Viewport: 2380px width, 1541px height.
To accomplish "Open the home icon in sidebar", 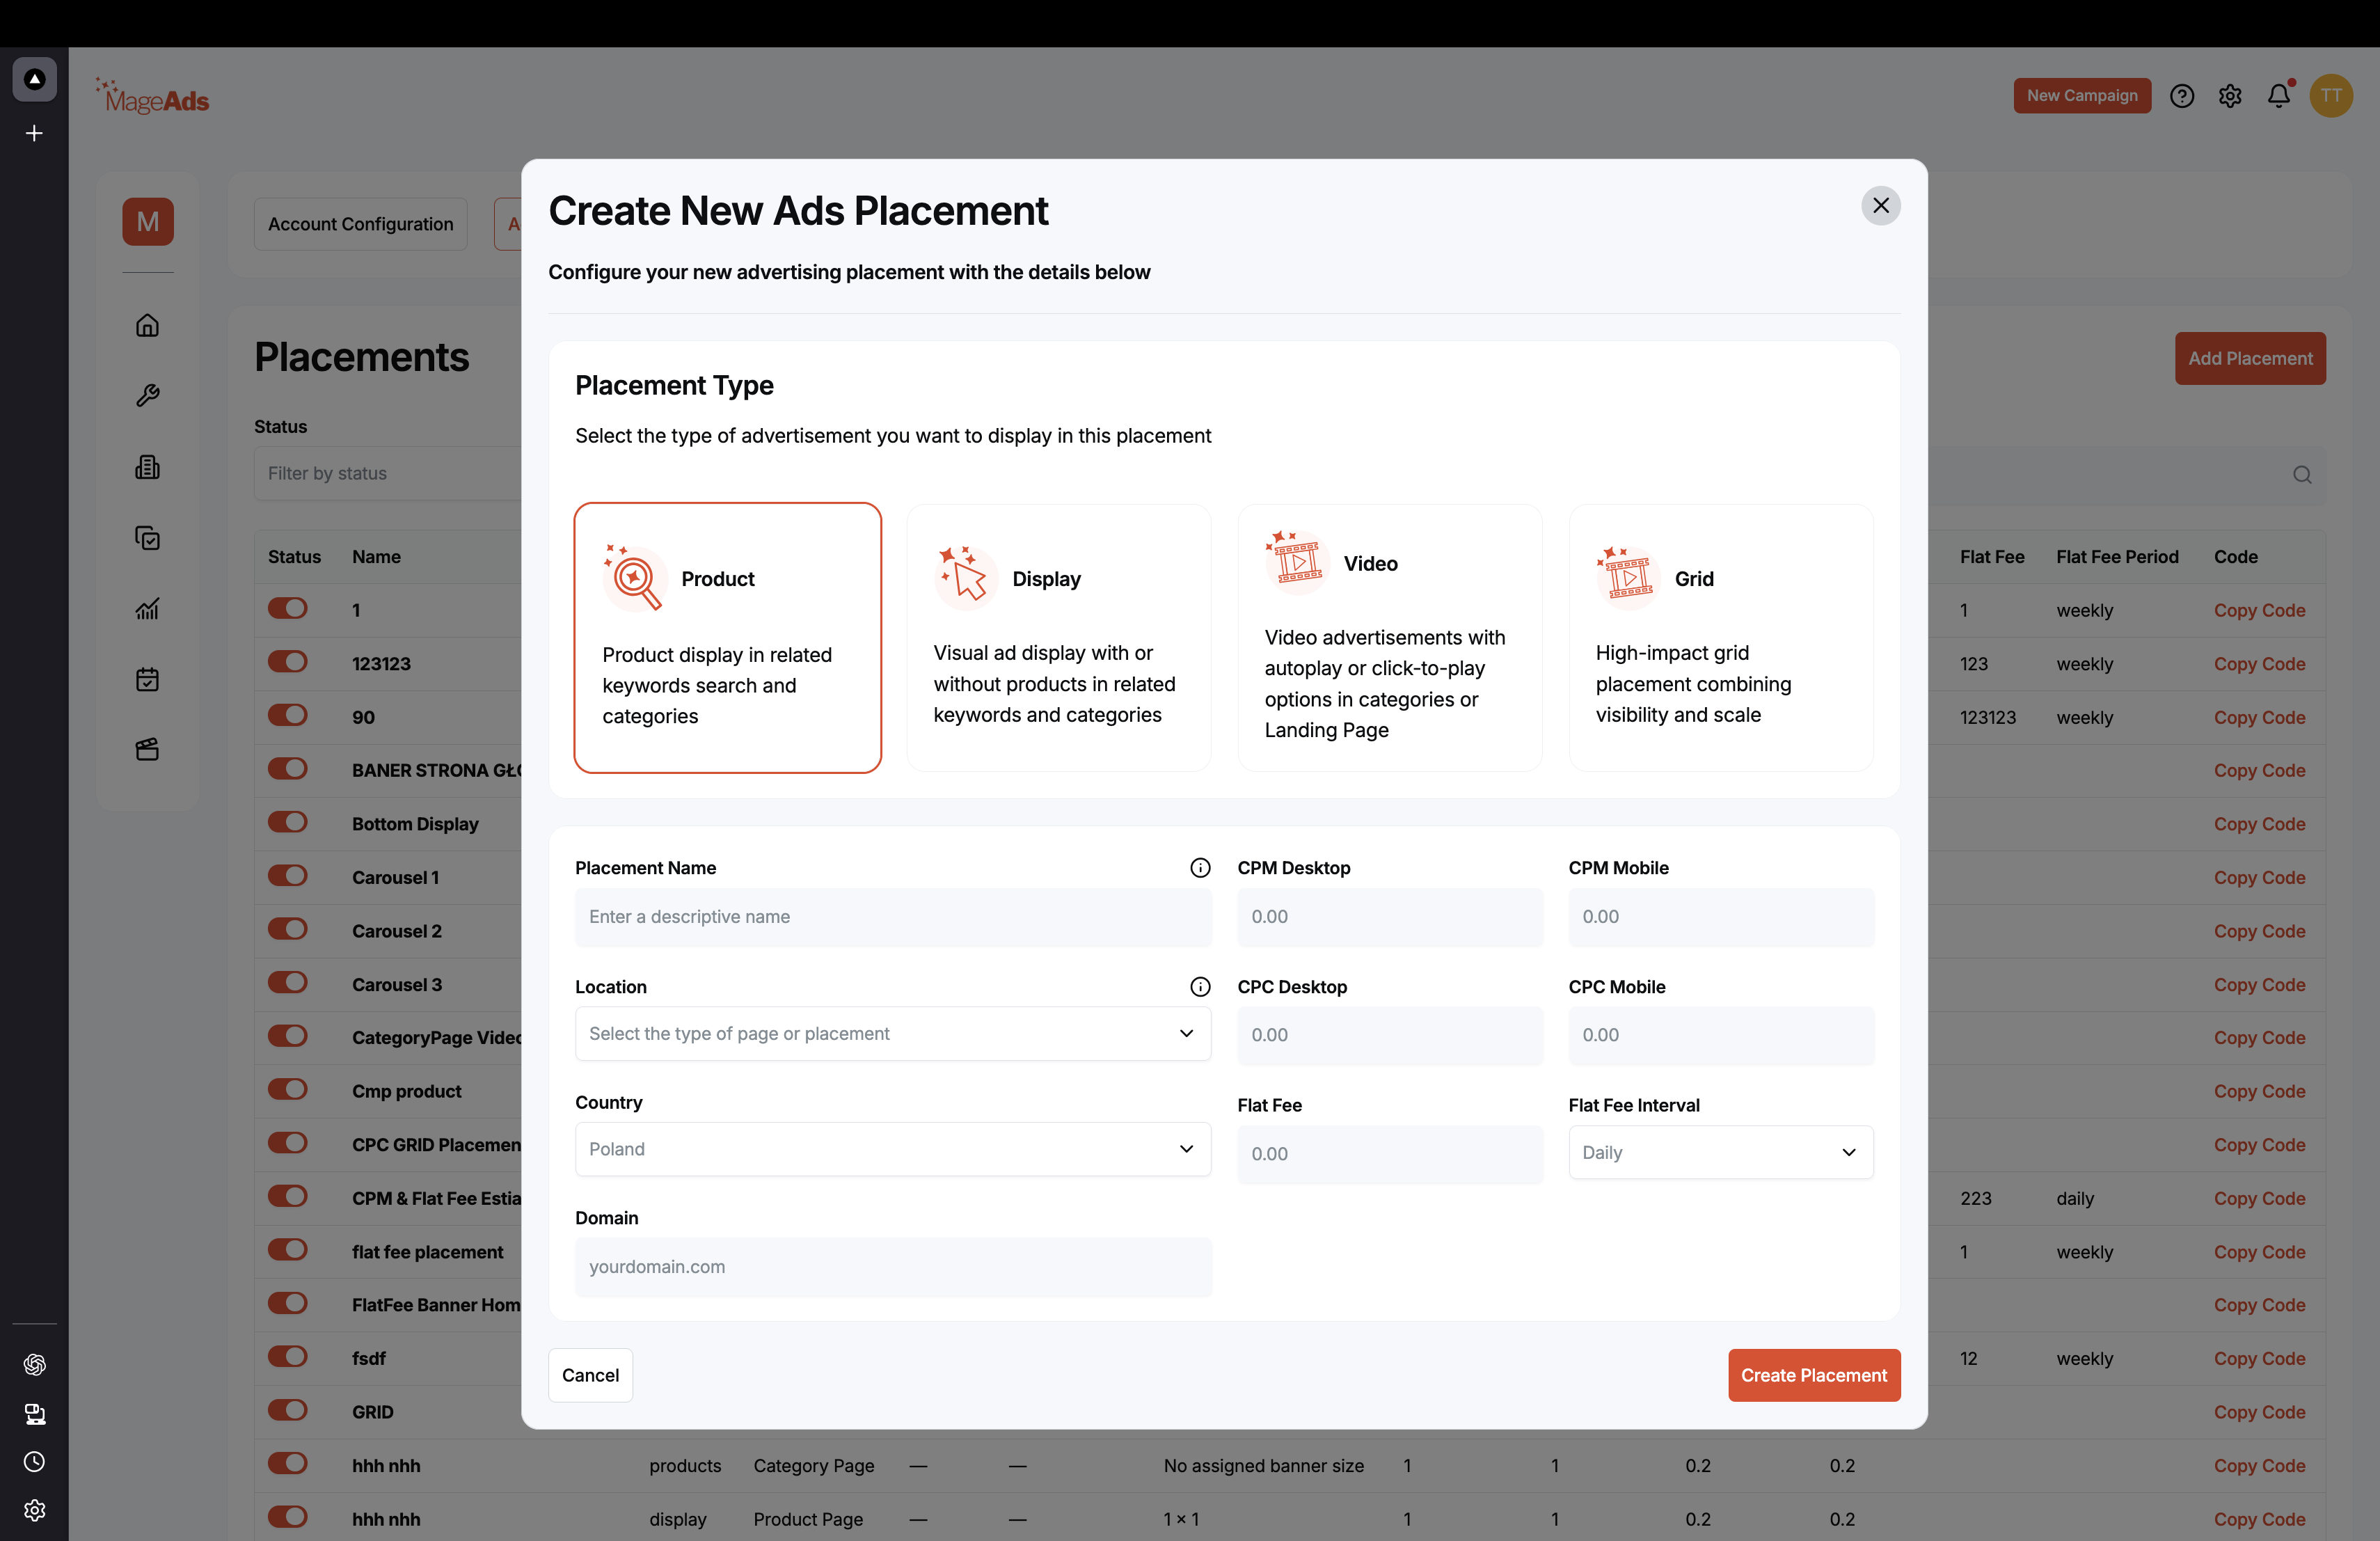I will pyautogui.click(x=148, y=325).
